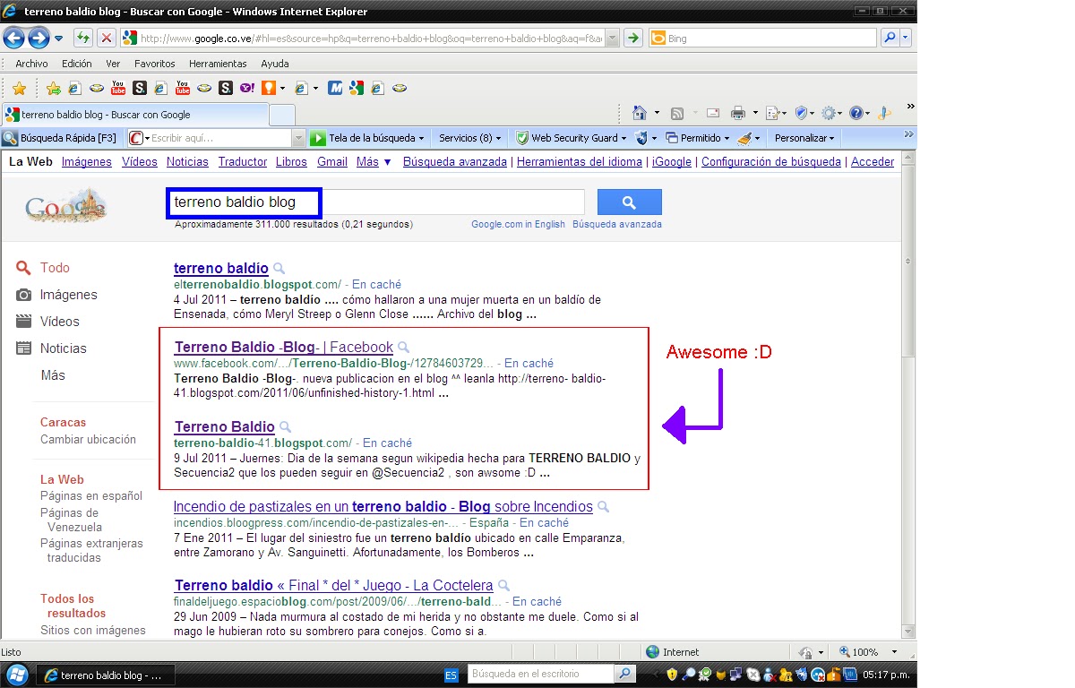This screenshot has width=1075, height=688.
Task: Click the blue Help question mark icon
Action: (x=856, y=113)
